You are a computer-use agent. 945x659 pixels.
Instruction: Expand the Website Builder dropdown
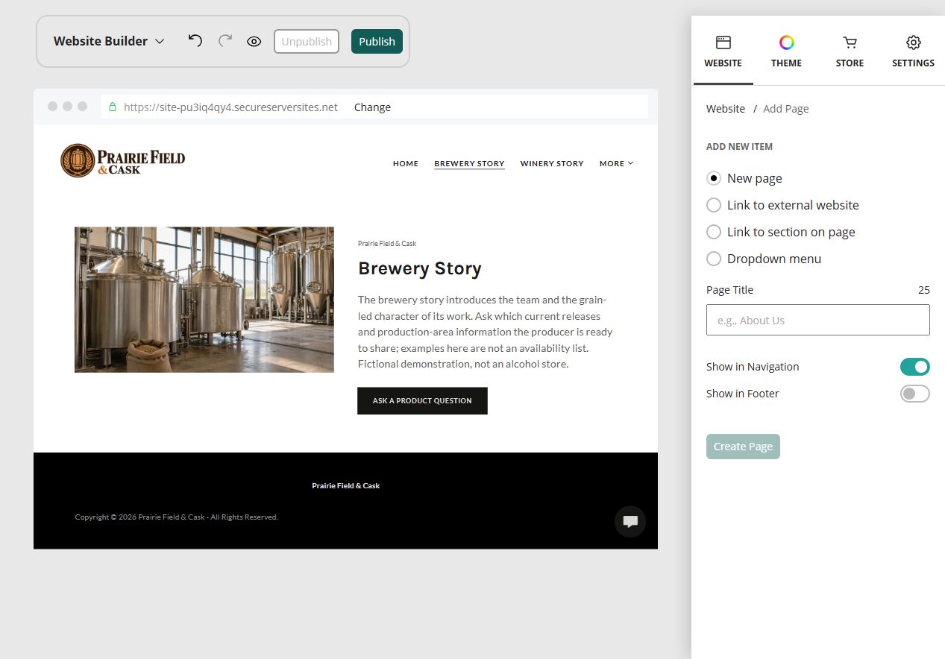[x=109, y=41]
